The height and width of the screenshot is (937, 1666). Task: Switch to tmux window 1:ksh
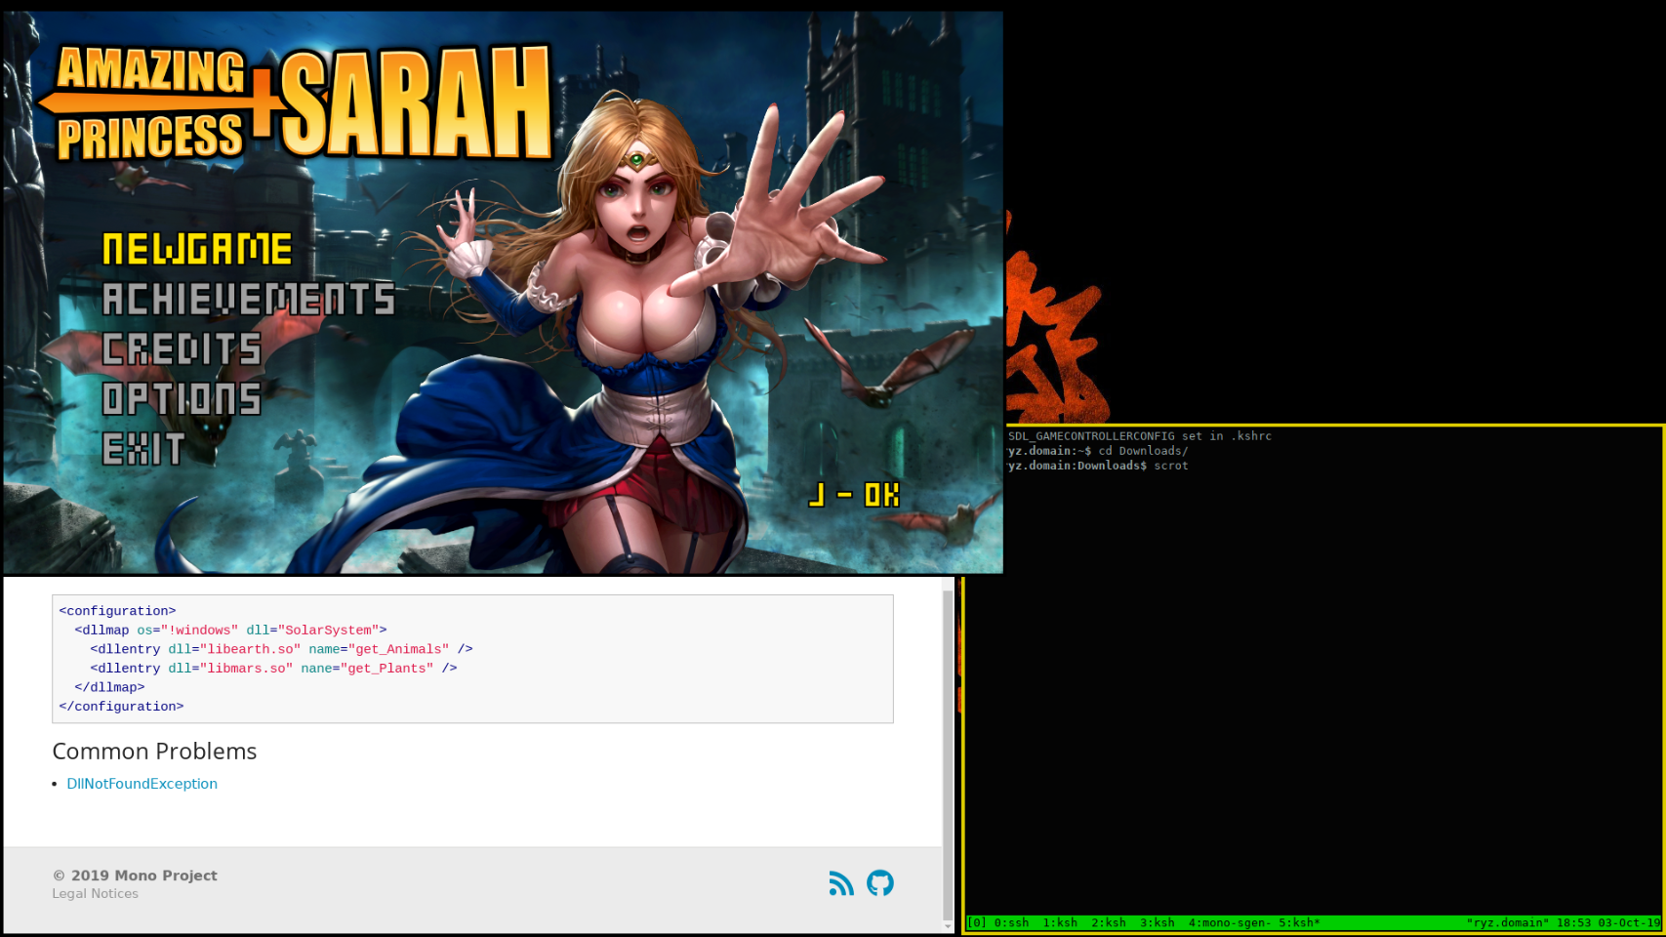click(x=1060, y=922)
